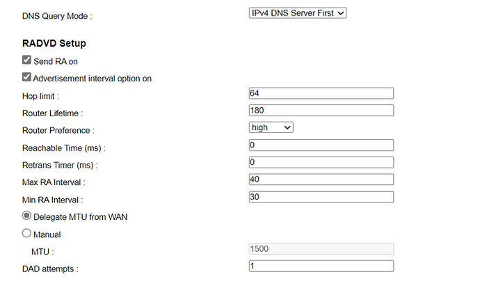
Task: Focus the DAD attempts input field
Action: coord(321,266)
